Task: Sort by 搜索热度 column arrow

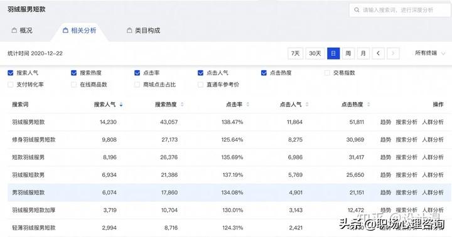Action: 182,105
